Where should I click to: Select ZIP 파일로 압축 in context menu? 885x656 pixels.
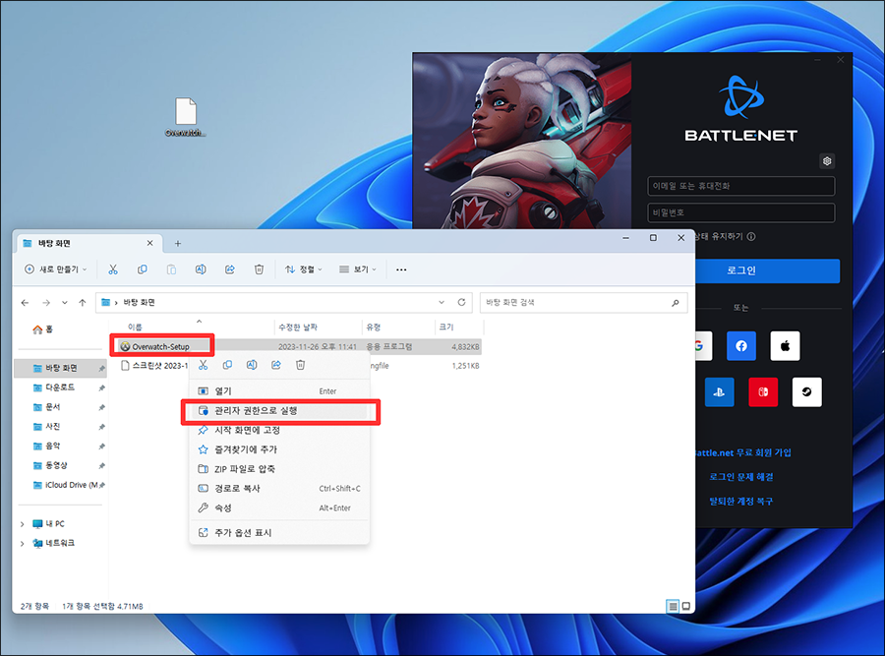(279, 469)
